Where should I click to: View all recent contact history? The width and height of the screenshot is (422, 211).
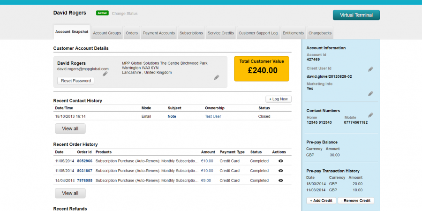tap(70, 128)
